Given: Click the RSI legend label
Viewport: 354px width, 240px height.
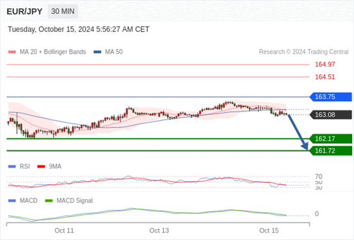Looking at the screenshot, I should 25,166.
